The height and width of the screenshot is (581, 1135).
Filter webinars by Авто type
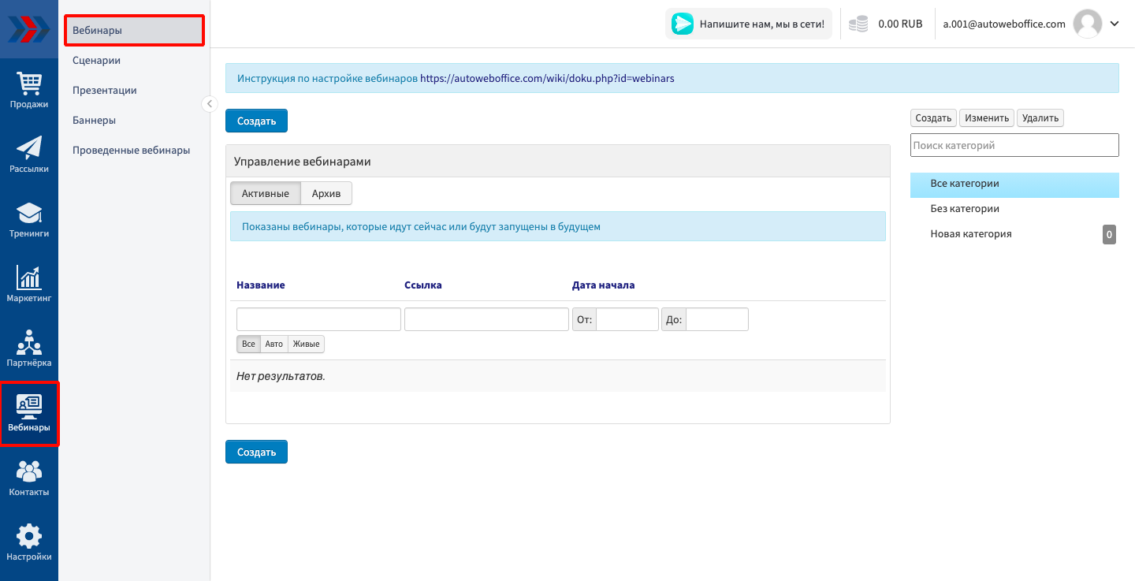click(274, 345)
